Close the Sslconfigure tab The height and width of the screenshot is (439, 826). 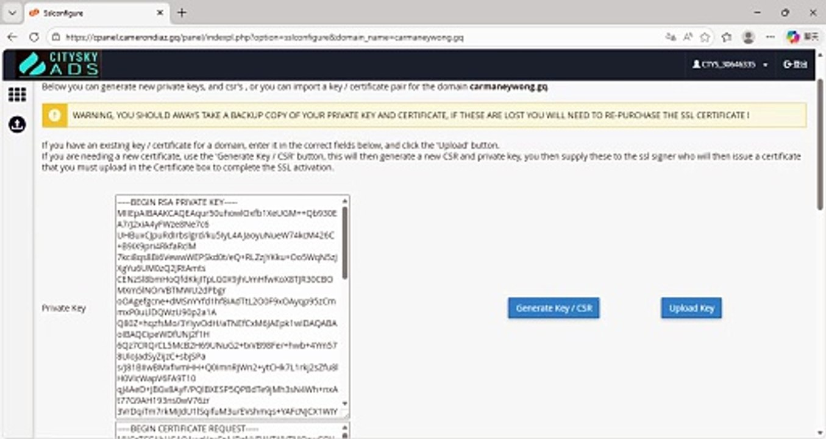point(160,13)
